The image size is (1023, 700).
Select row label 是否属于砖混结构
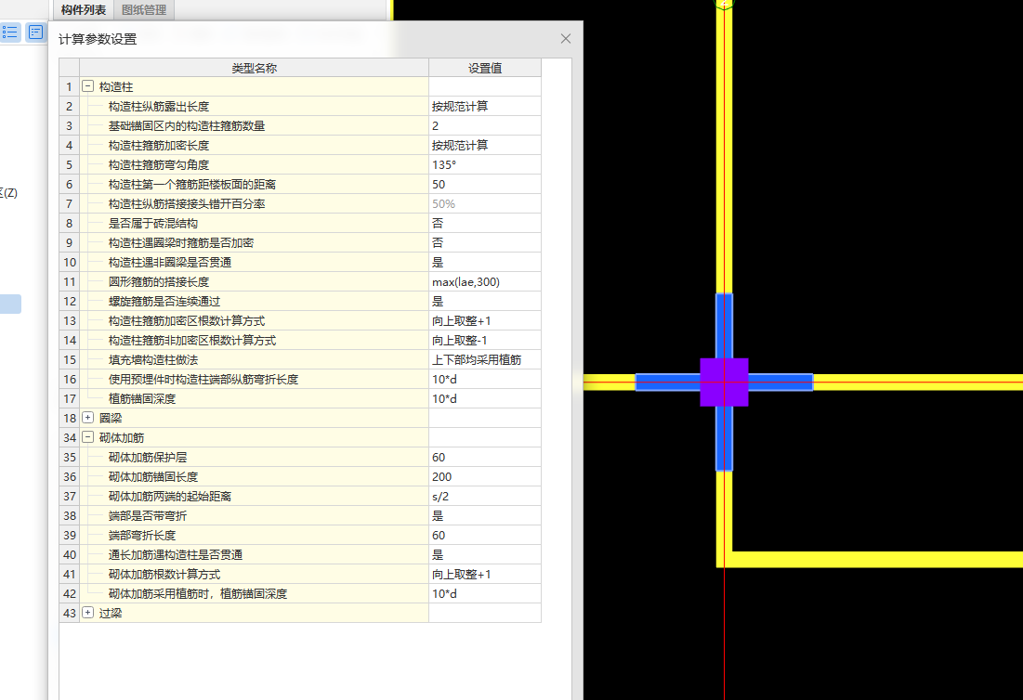152,224
